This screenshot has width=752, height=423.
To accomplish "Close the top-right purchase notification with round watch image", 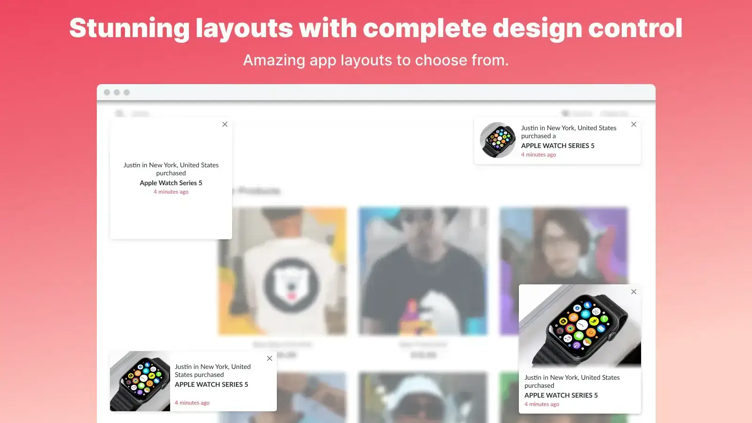I will [x=634, y=125].
